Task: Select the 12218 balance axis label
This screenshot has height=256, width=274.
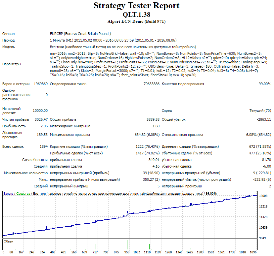Action: (263, 207)
